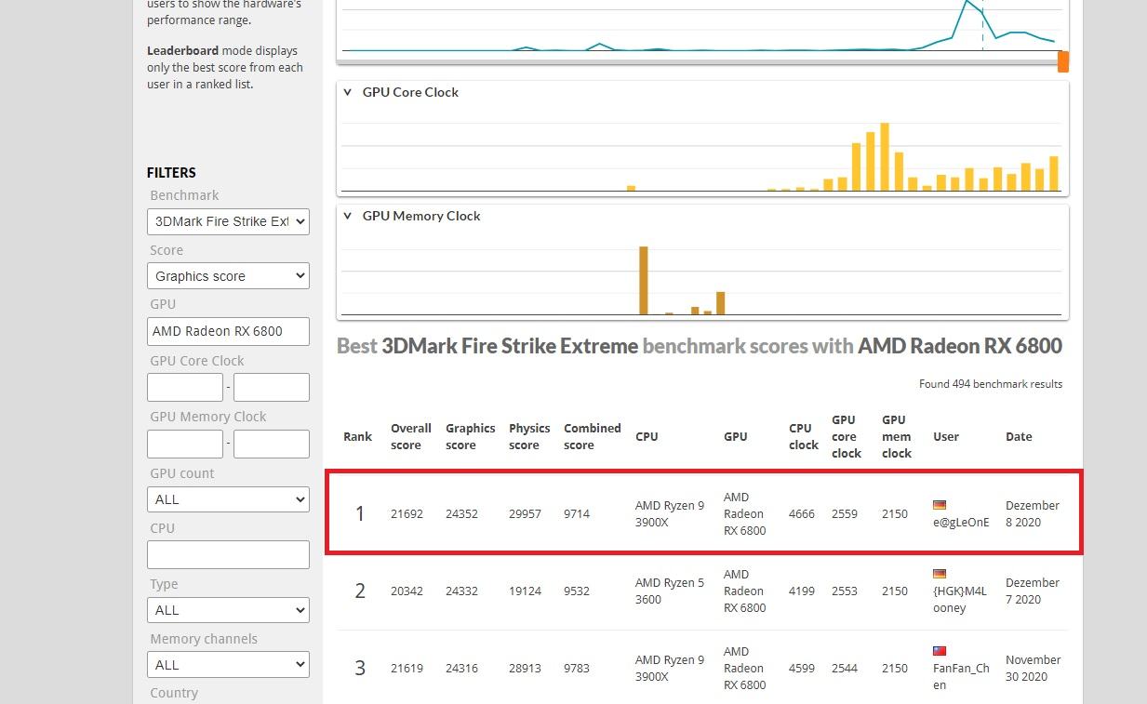Click physics score 19124
Viewport: 1147px width, 704px height.
pos(525,591)
